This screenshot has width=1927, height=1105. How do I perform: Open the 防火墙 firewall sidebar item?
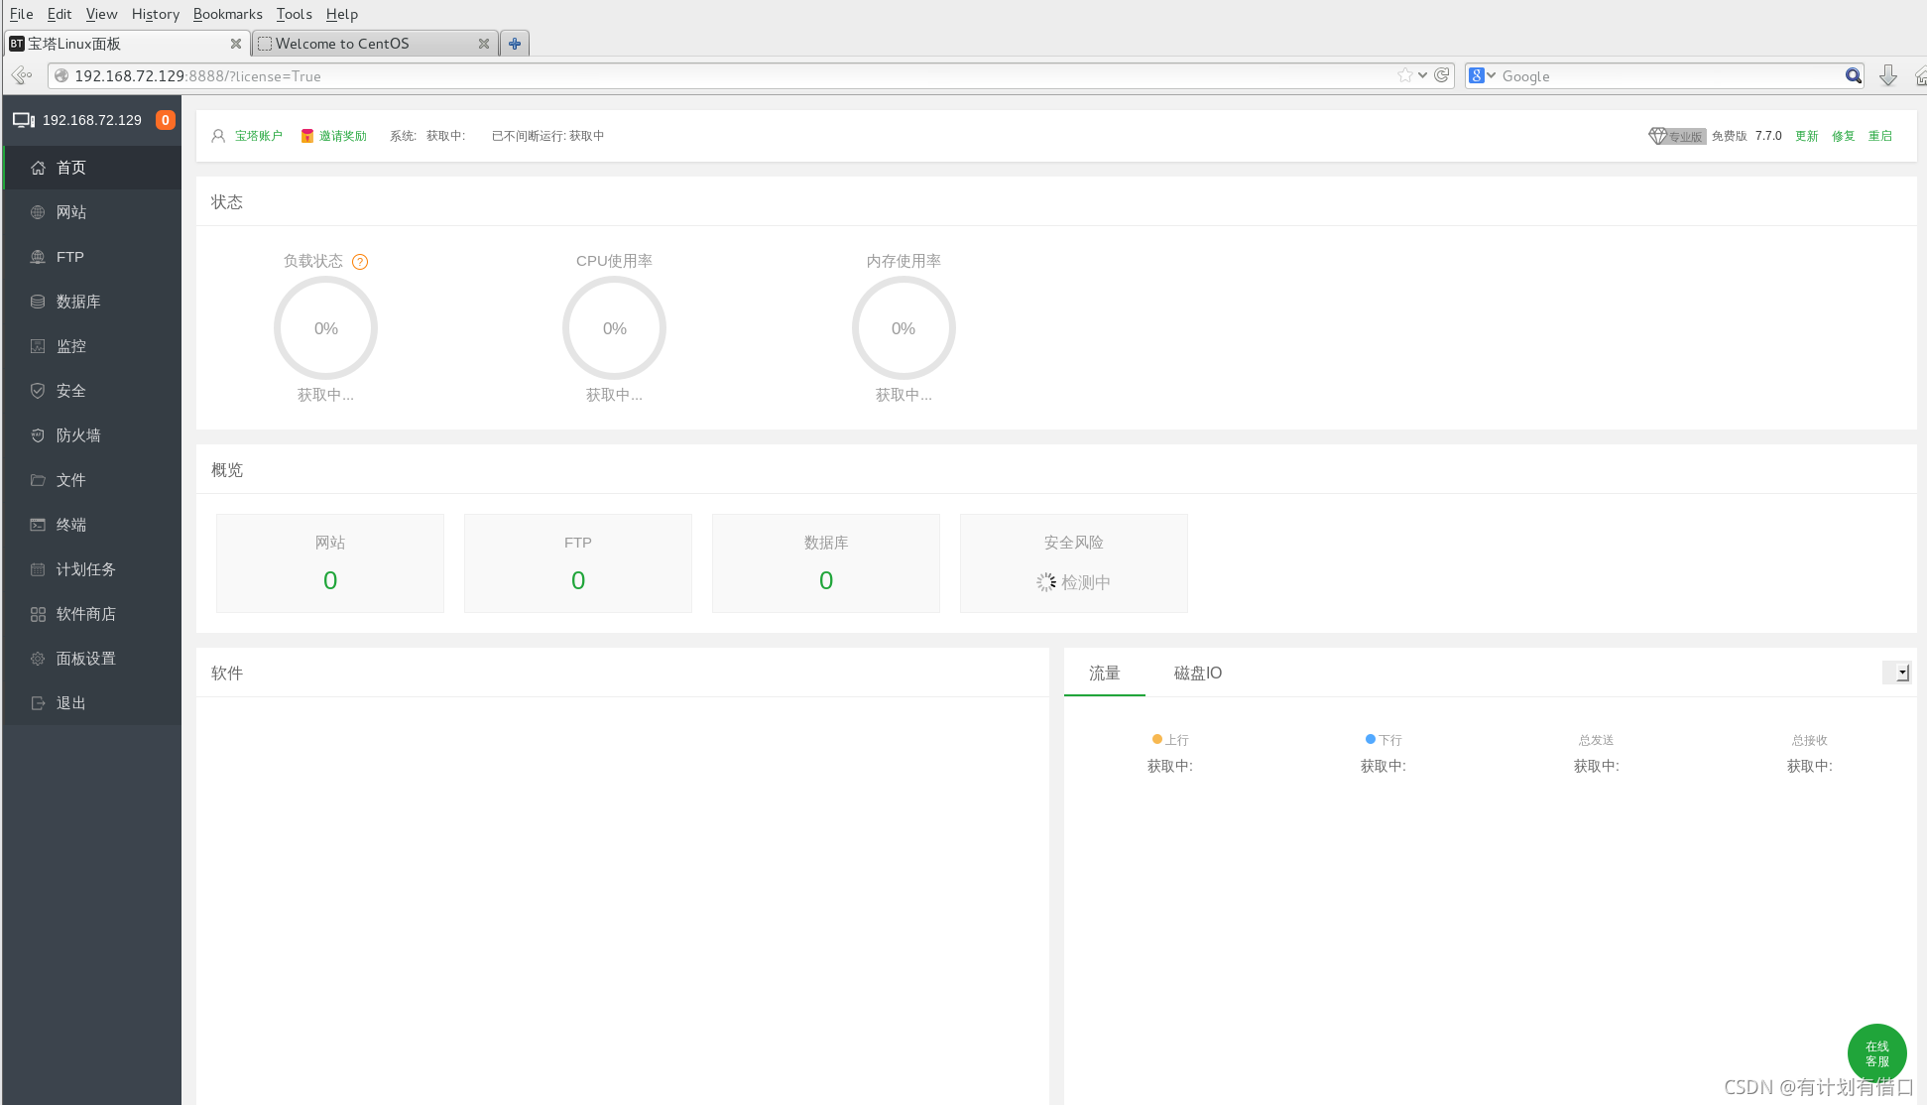click(x=77, y=435)
